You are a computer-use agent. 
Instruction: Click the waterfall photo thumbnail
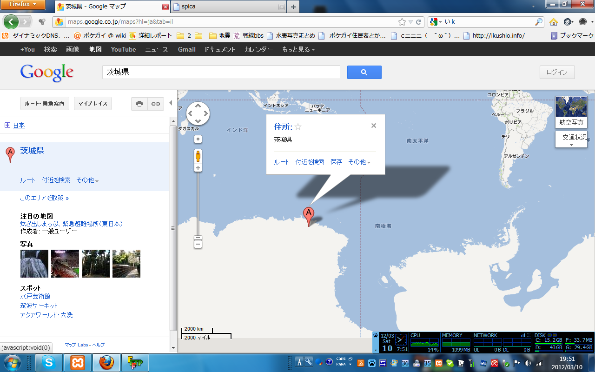[34, 264]
